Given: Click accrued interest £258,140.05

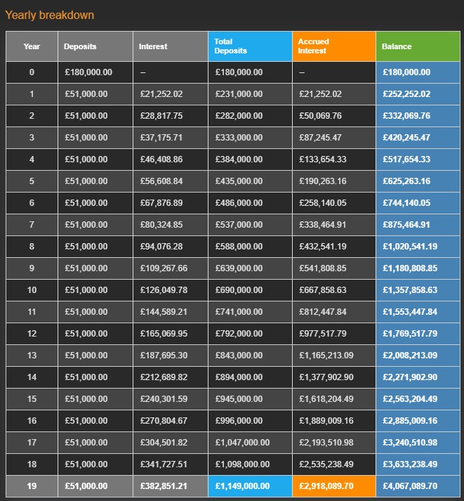Looking at the screenshot, I should pos(323,203).
